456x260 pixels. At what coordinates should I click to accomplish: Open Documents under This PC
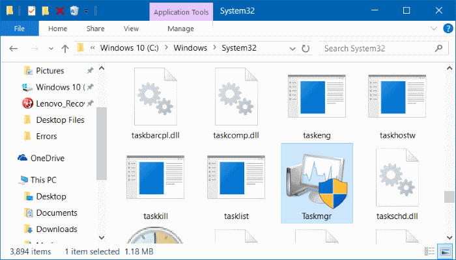57,213
